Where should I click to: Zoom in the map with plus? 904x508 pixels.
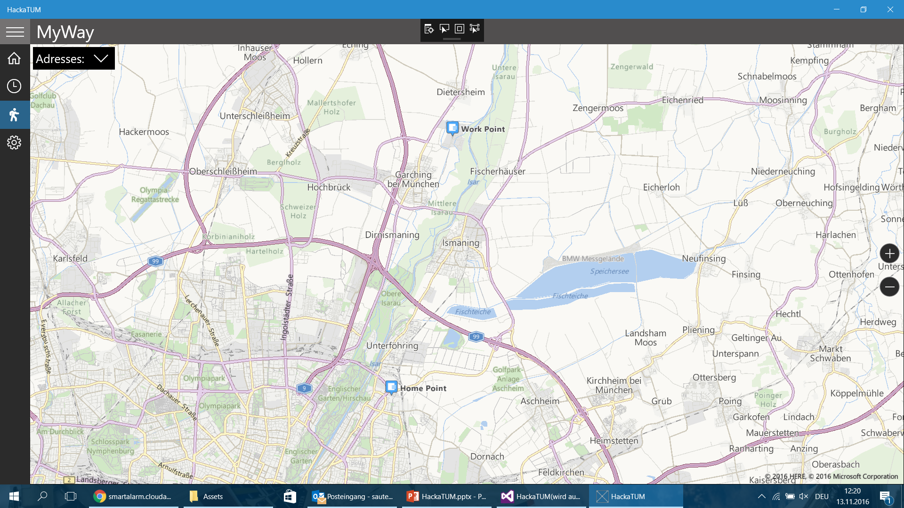coord(889,254)
